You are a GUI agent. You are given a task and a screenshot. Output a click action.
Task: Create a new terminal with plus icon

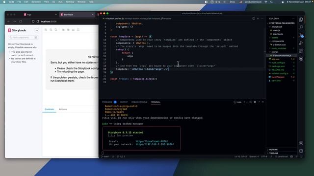tap(244, 102)
